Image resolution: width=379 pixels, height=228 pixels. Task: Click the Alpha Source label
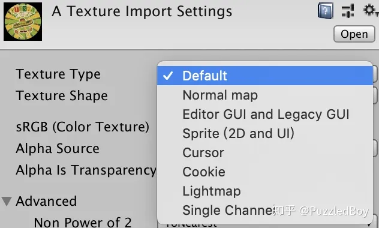coord(58,148)
